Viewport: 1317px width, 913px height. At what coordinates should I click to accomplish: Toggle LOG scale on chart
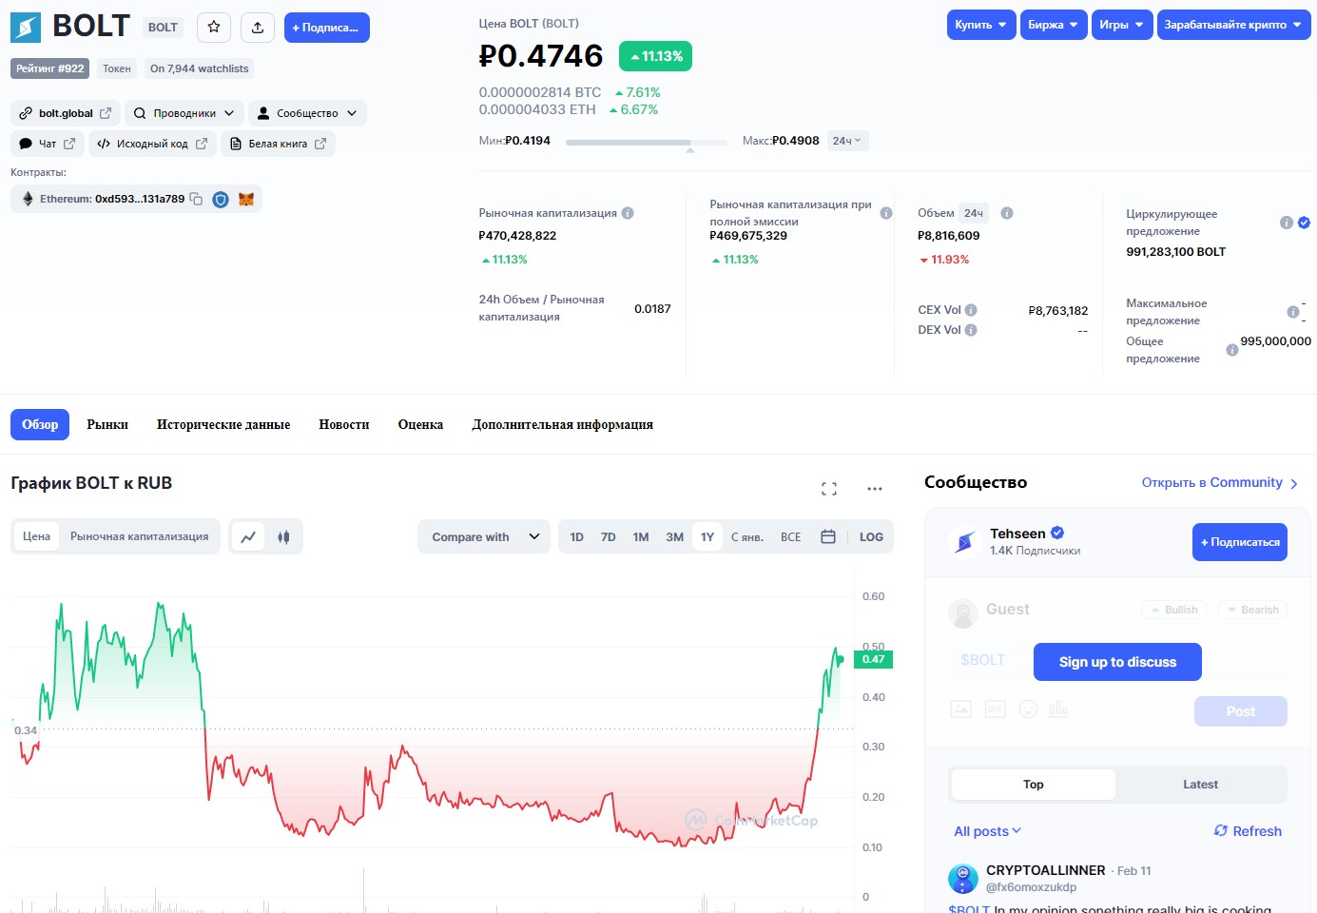coord(871,536)
